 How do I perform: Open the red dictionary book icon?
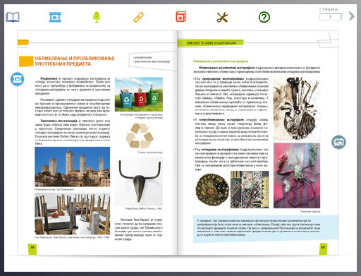click(x=181, y=17)
